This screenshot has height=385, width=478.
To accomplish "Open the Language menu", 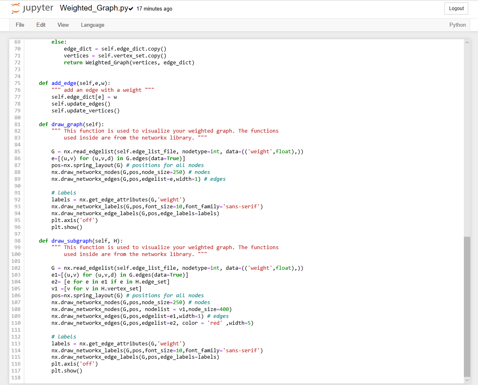I will [92, 25].
